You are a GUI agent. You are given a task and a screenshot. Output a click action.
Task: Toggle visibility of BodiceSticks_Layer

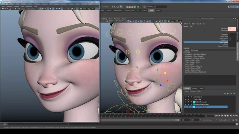click(185, 102)
